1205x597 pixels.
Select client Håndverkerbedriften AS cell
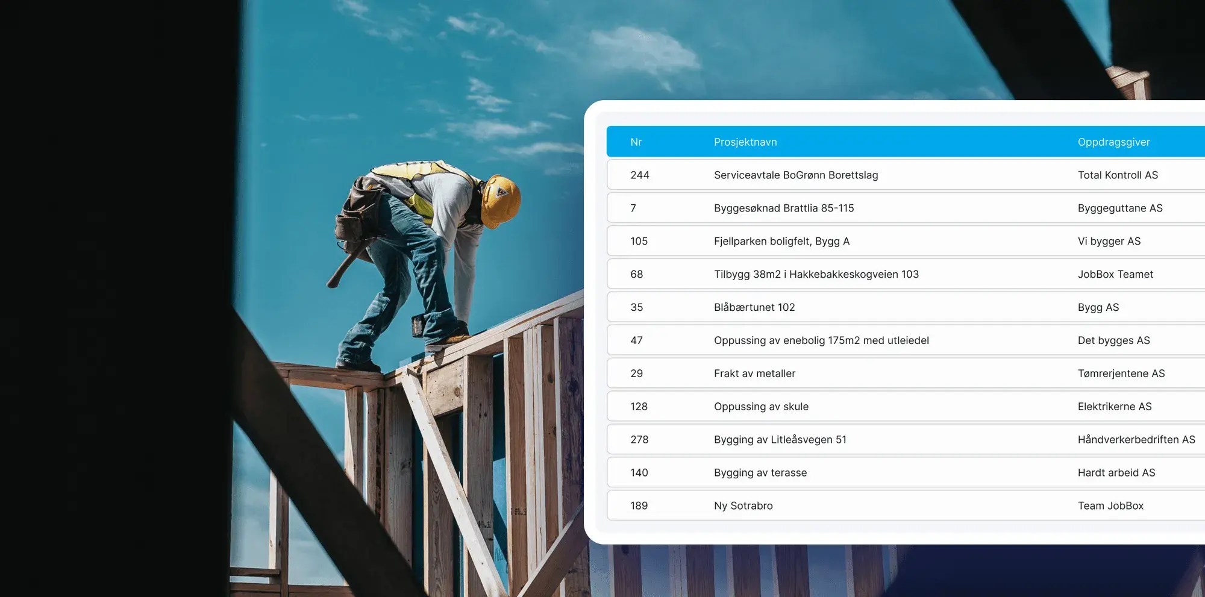coord(1136,440)
